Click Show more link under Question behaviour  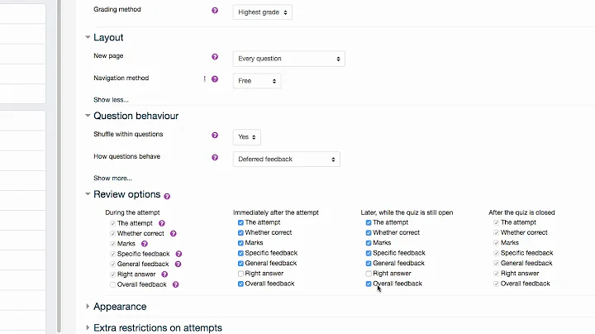[112, 178]
